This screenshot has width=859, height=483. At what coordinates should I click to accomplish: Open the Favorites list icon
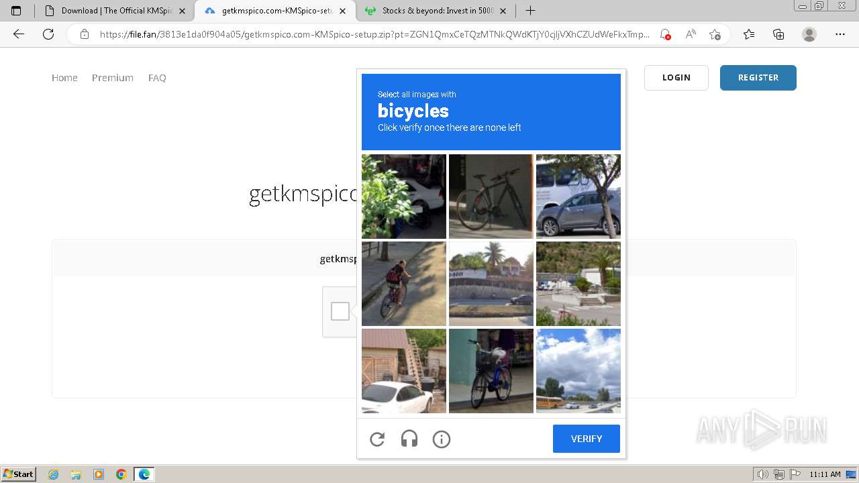[x=749, y=34]
